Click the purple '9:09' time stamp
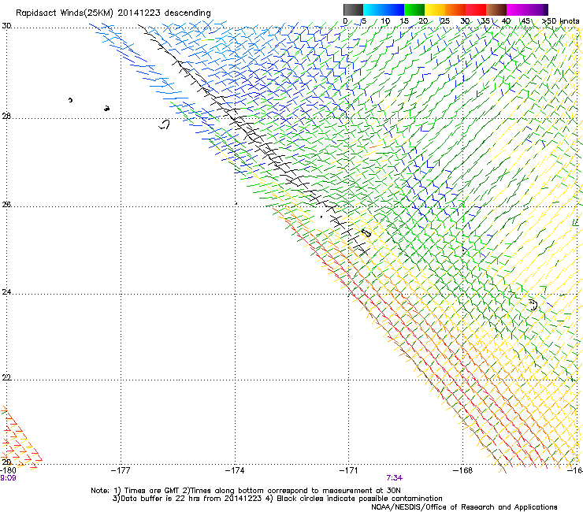583x512 pixels. pos(8,478)
